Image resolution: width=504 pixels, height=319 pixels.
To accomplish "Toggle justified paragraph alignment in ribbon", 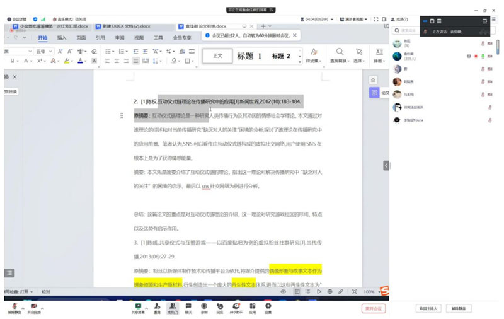I will [x=136, y=61].
